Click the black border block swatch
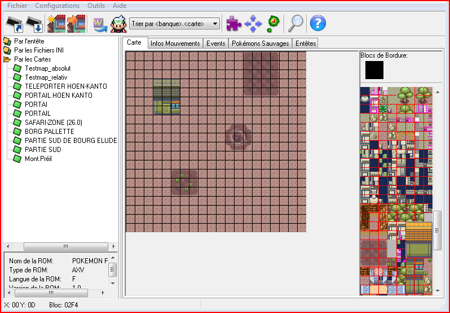Viewport: 450px width, 313px height. [374, 70]
